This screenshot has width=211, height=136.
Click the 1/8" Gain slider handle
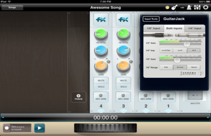[x=177, y=60]
